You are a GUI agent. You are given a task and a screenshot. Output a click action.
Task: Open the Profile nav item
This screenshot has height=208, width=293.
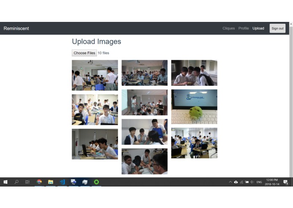click(244, 28)
